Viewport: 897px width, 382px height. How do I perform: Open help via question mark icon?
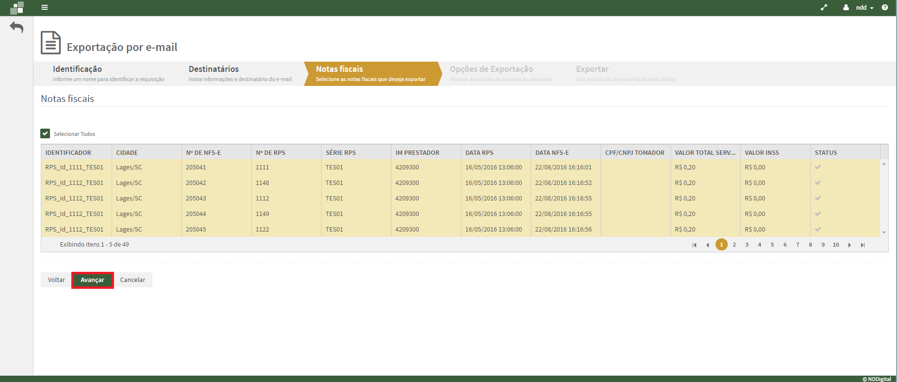point(885,7)
